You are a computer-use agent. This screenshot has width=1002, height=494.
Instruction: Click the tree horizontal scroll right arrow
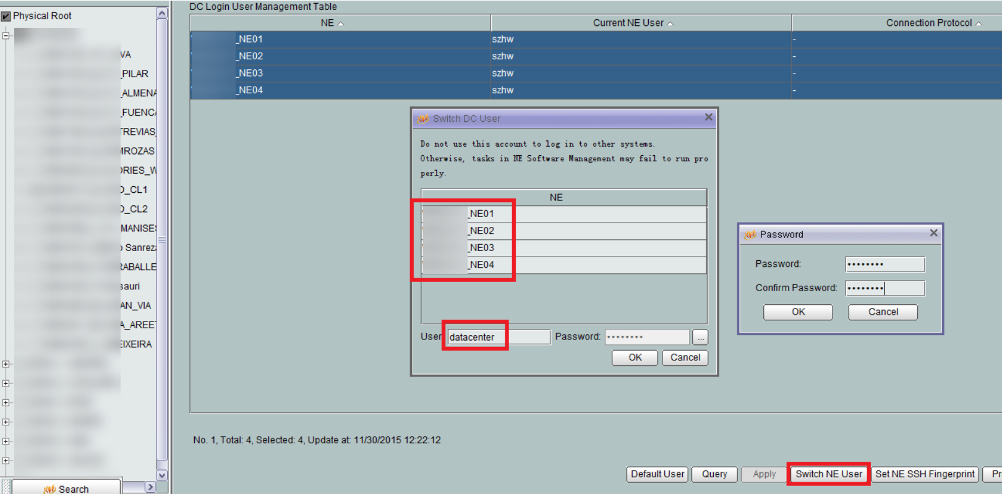point(150,487)
